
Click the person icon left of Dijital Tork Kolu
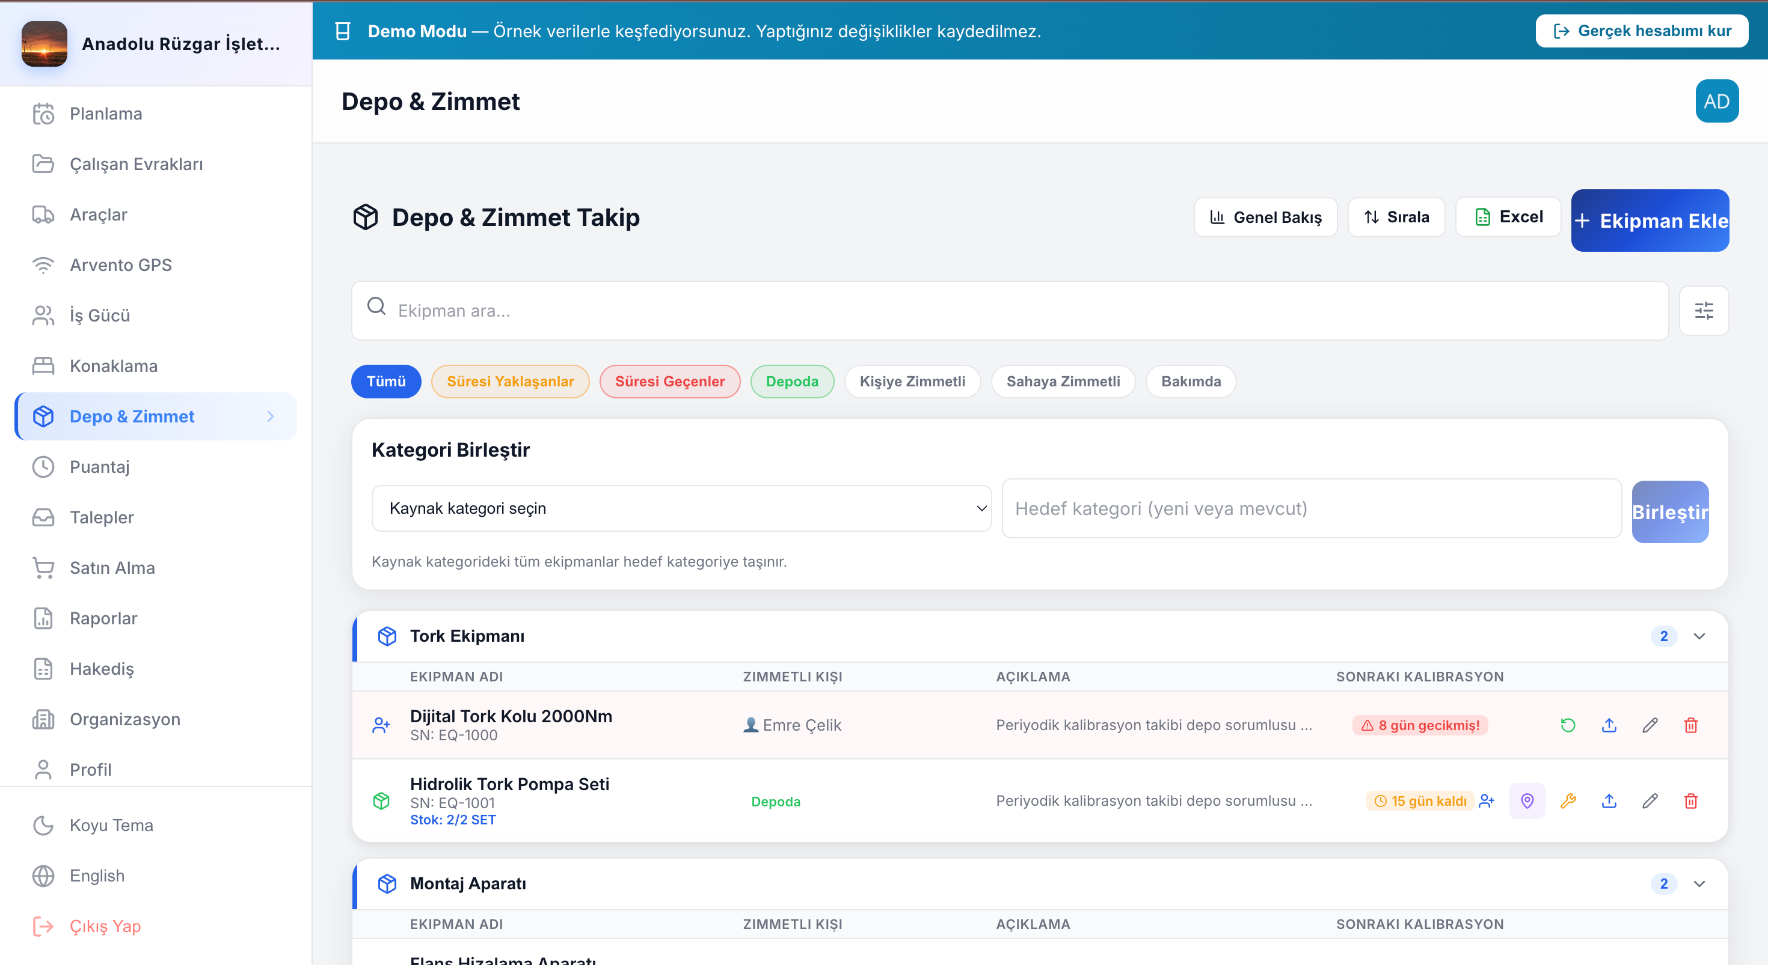click(381, 725)
